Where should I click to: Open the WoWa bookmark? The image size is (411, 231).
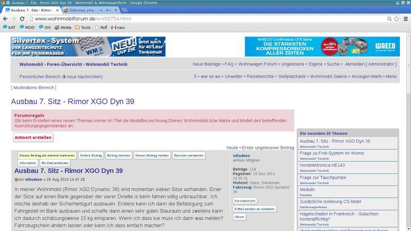pyautogui.click(x=63, y=27)
